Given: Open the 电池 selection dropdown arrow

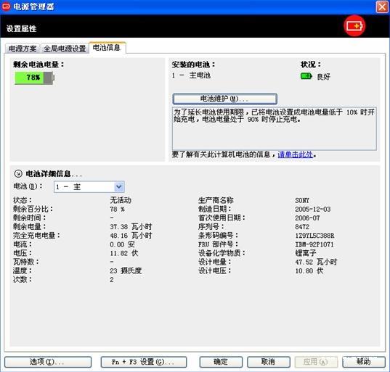Looking at the screenshot, I should point(119,187).
